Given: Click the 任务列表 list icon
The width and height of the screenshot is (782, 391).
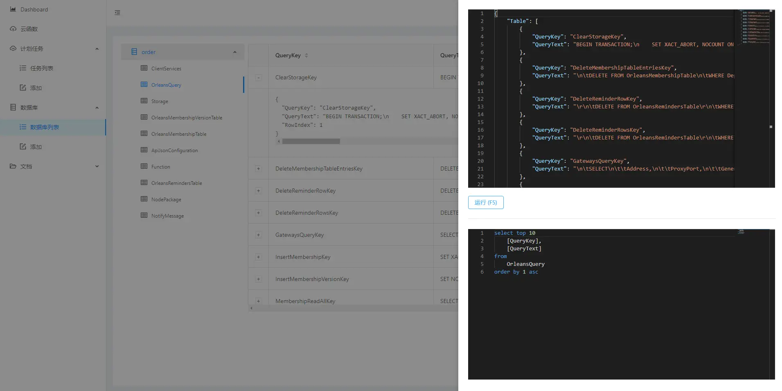Looking at the screenshot, I should click(23, 68).
